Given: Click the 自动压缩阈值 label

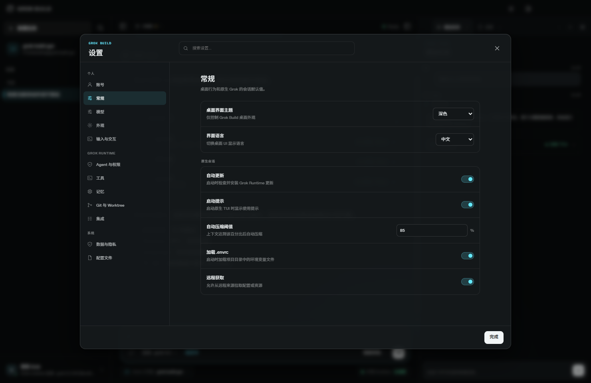Looking at the screenshot, I should tap(220, 227).
